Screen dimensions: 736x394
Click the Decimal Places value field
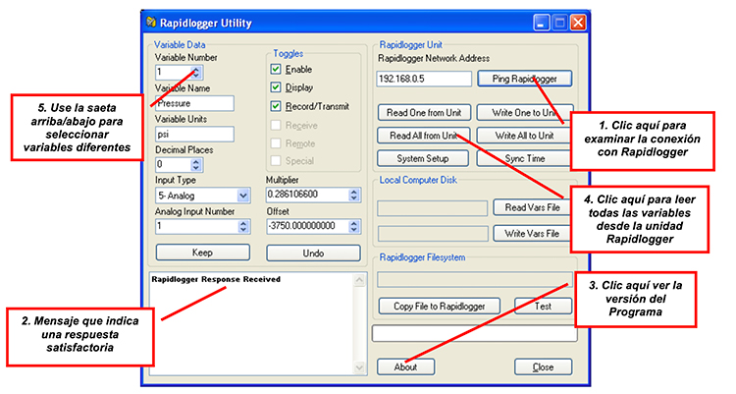(x=173, y=165)
